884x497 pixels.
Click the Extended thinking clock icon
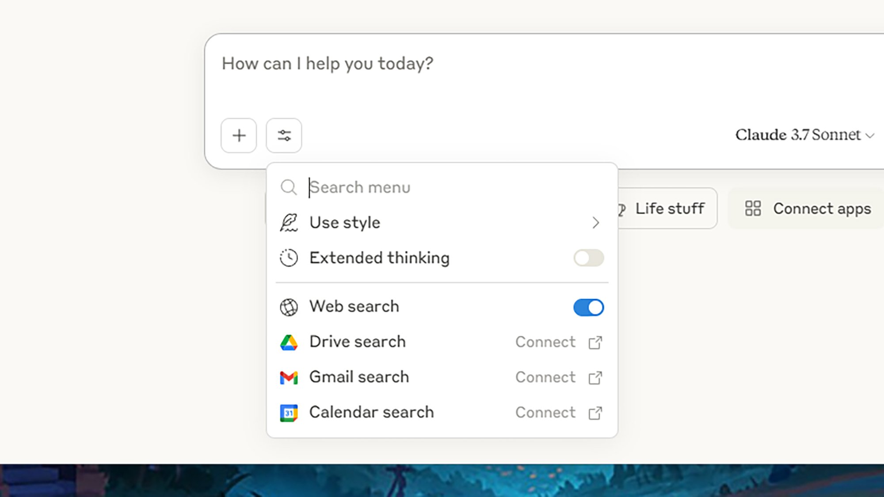pyautogui.click(x=289, y=258)
